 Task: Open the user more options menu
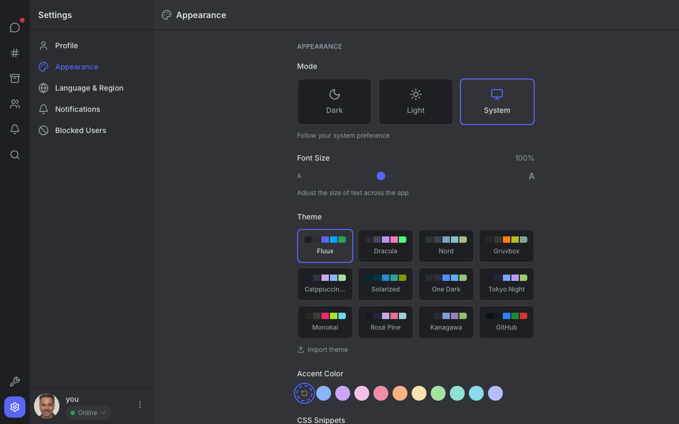[x=140, y=404]
